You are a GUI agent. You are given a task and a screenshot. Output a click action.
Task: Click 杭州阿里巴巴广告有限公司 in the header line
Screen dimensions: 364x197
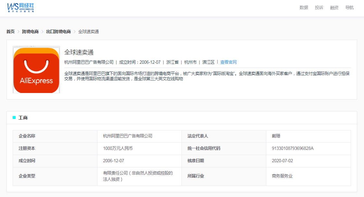(89, 62)
